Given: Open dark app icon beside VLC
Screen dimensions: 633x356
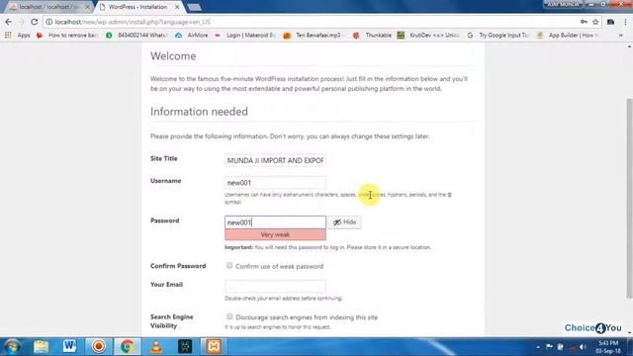Looking at the screenshot, I should click(x=185, y=346).
